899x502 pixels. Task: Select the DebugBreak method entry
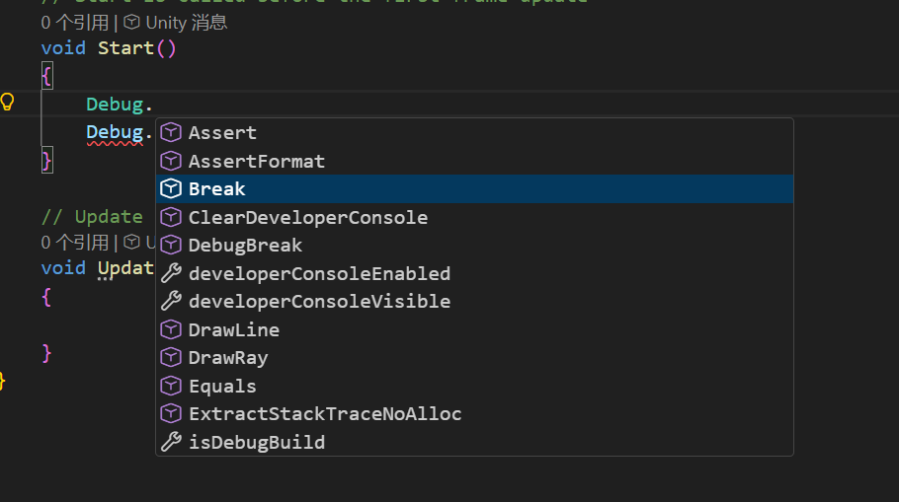tap(475, 246)
